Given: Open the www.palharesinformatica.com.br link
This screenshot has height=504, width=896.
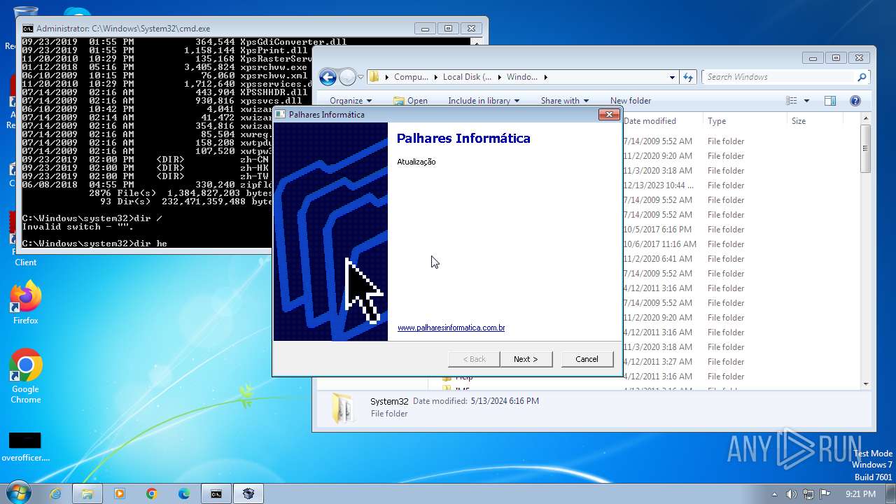Looking at the screenshot, I should coord(451,328).
